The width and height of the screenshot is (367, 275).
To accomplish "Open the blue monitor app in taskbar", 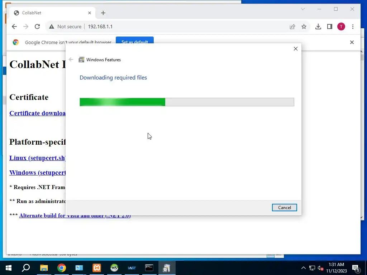I will [x=79, y=268].
